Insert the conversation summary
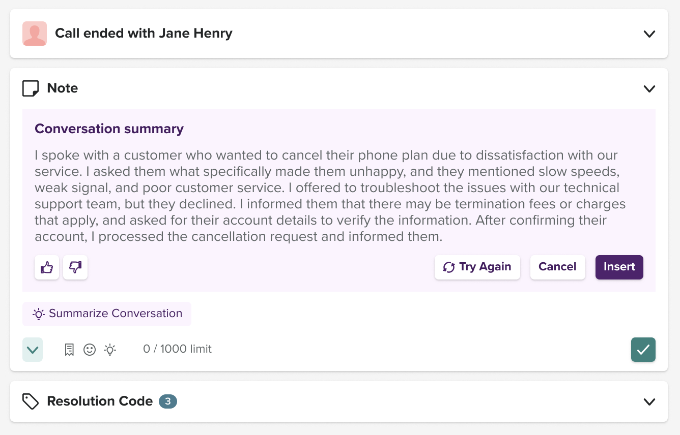The height and width of the screenshot is (435, 680). 619,267
